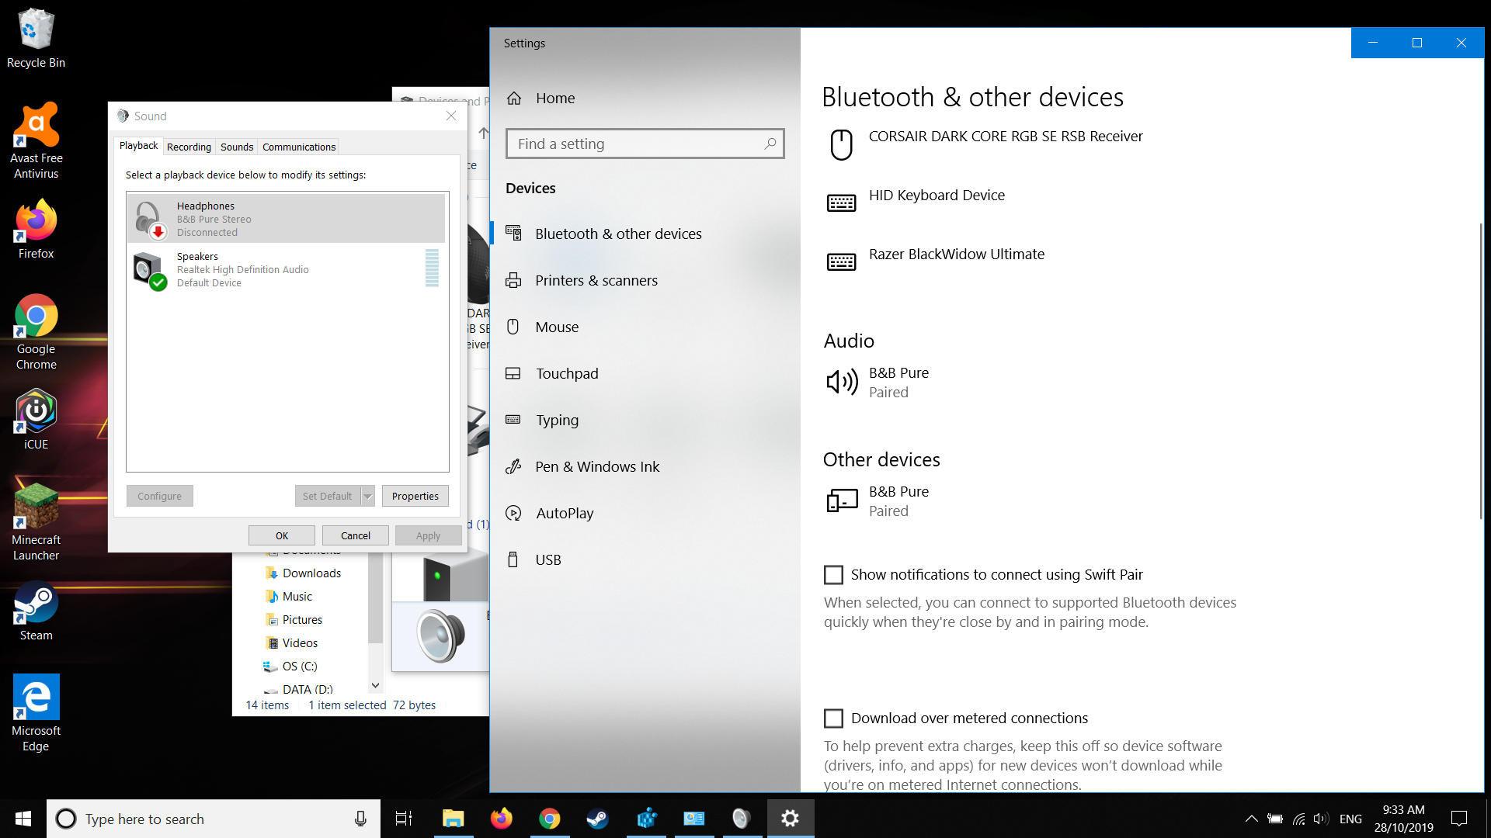Drag the Speakers volume level slider
Screen dimensions: 1491x838
(x=431, y=269)
